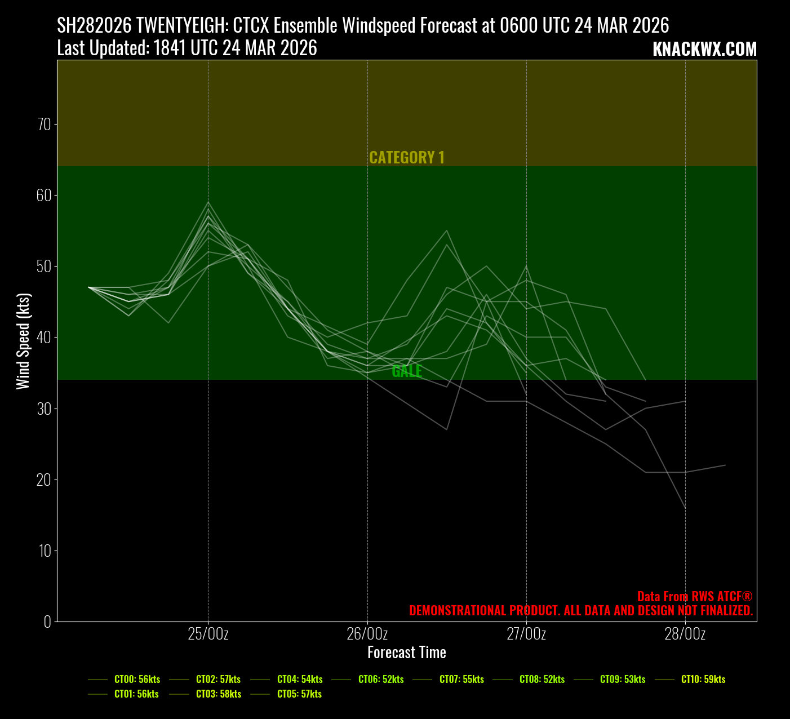Click the red Data From RWS ATCF text

coord(694,597)
